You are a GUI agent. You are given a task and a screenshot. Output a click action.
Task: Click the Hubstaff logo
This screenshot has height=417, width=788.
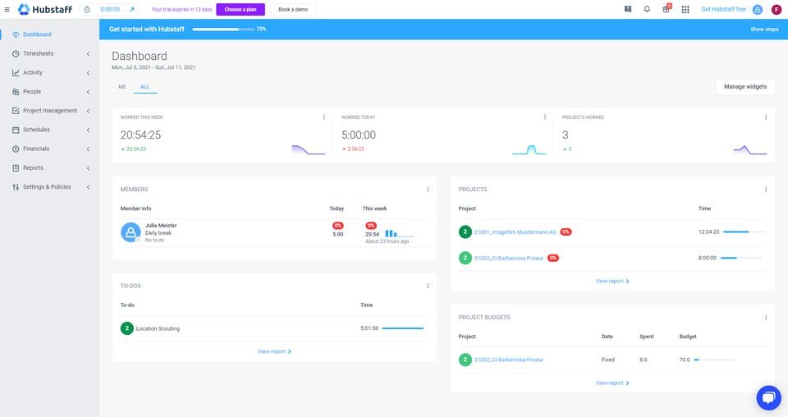point(45,9)
